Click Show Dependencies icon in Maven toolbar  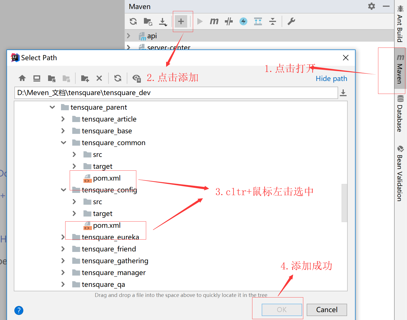tap(258, 21)
